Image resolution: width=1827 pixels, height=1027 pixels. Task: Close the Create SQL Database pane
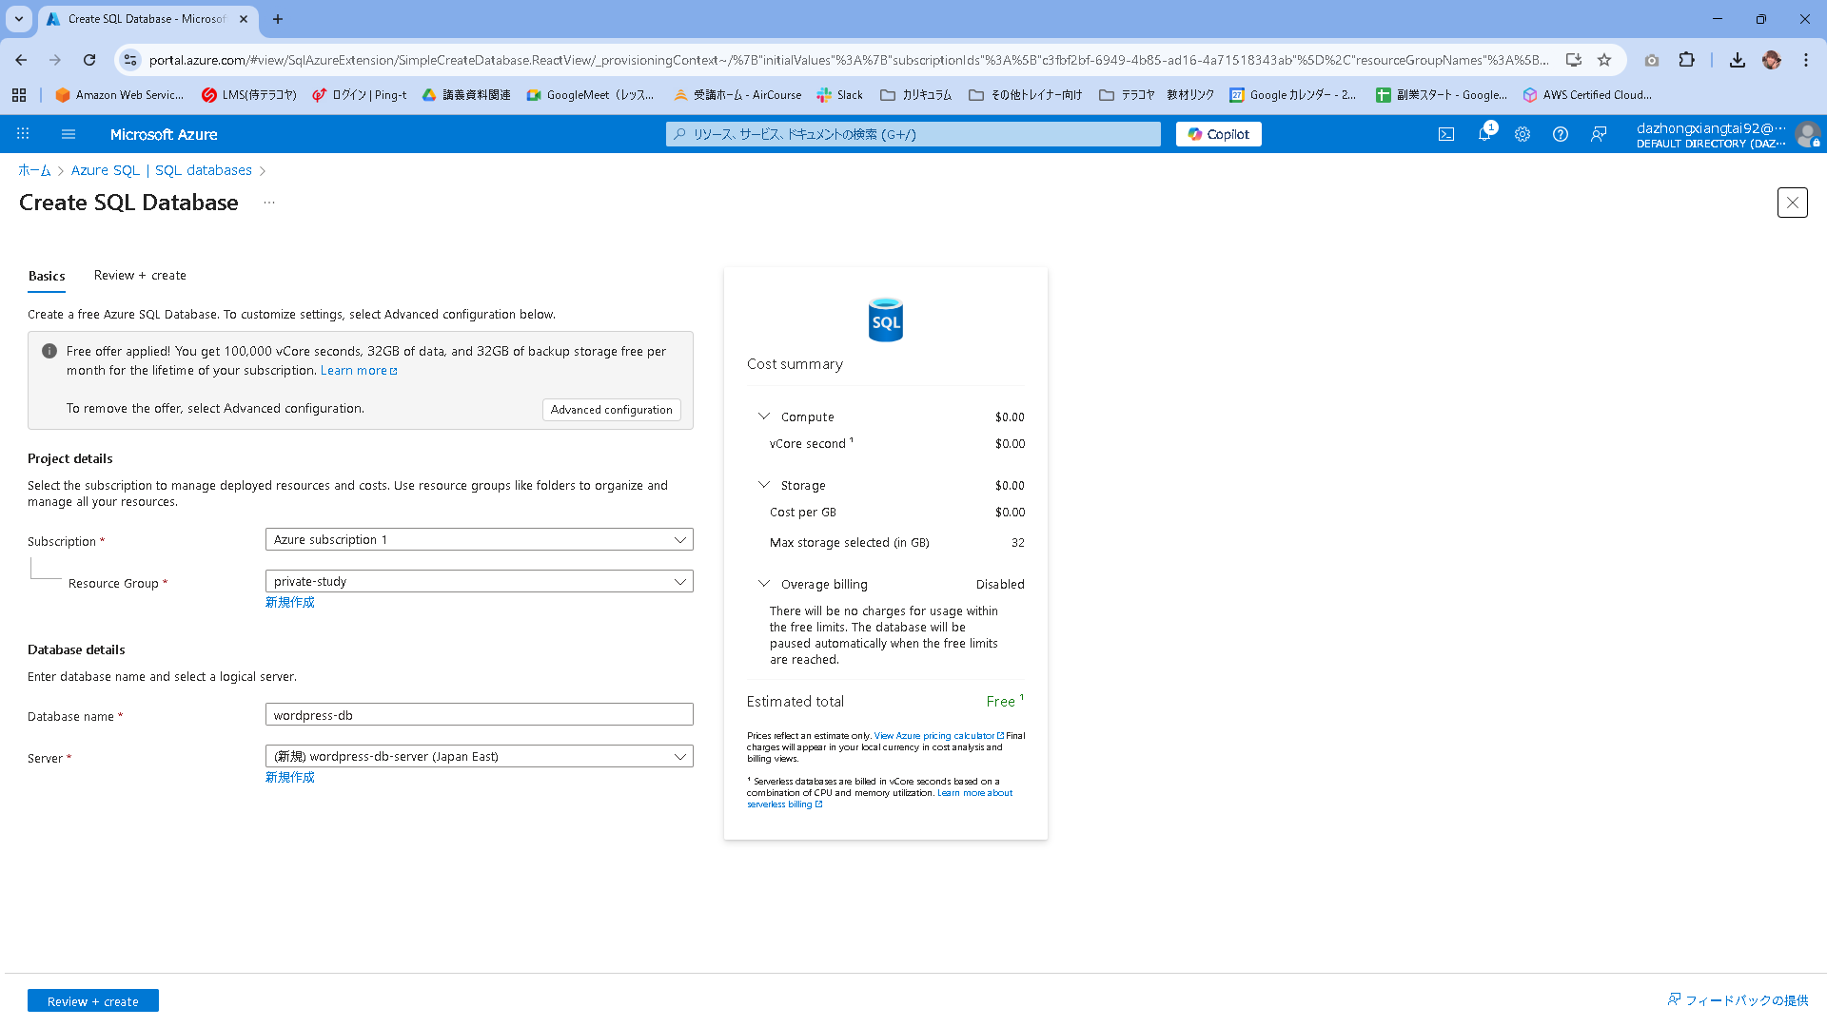[x=1792, y=203]
